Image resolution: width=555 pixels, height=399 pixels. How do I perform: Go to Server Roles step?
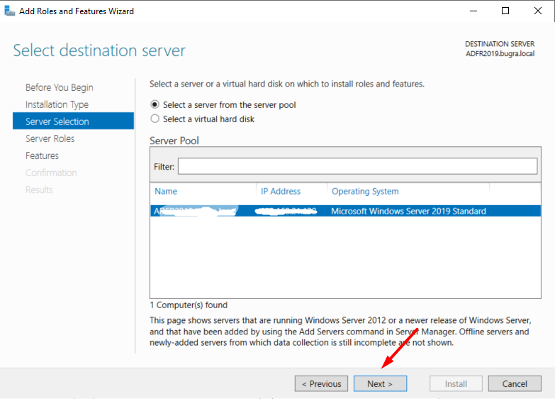50,138
